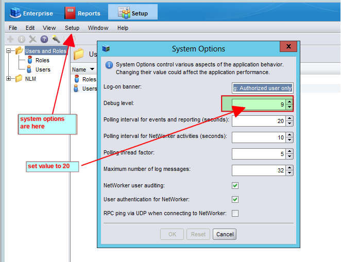Open the Edit menu

coord(30,28)
